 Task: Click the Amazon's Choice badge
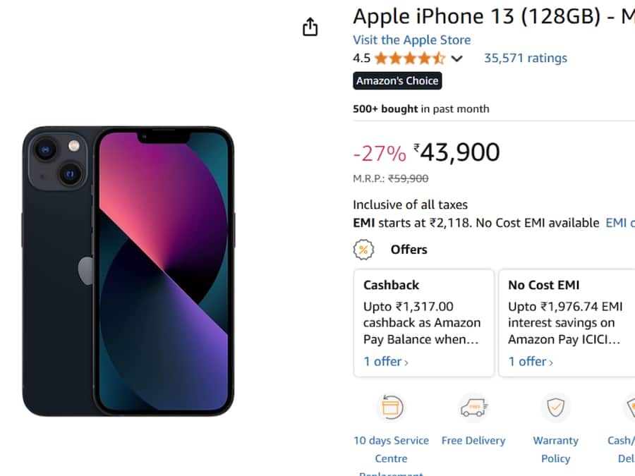pyautogui.click(x=397, y=81)
